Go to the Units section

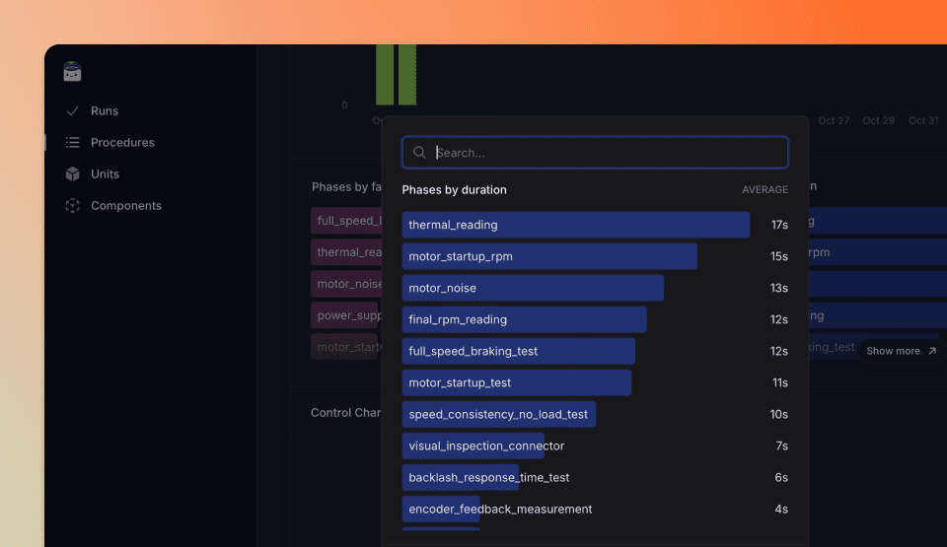click(x=105, y=173)
